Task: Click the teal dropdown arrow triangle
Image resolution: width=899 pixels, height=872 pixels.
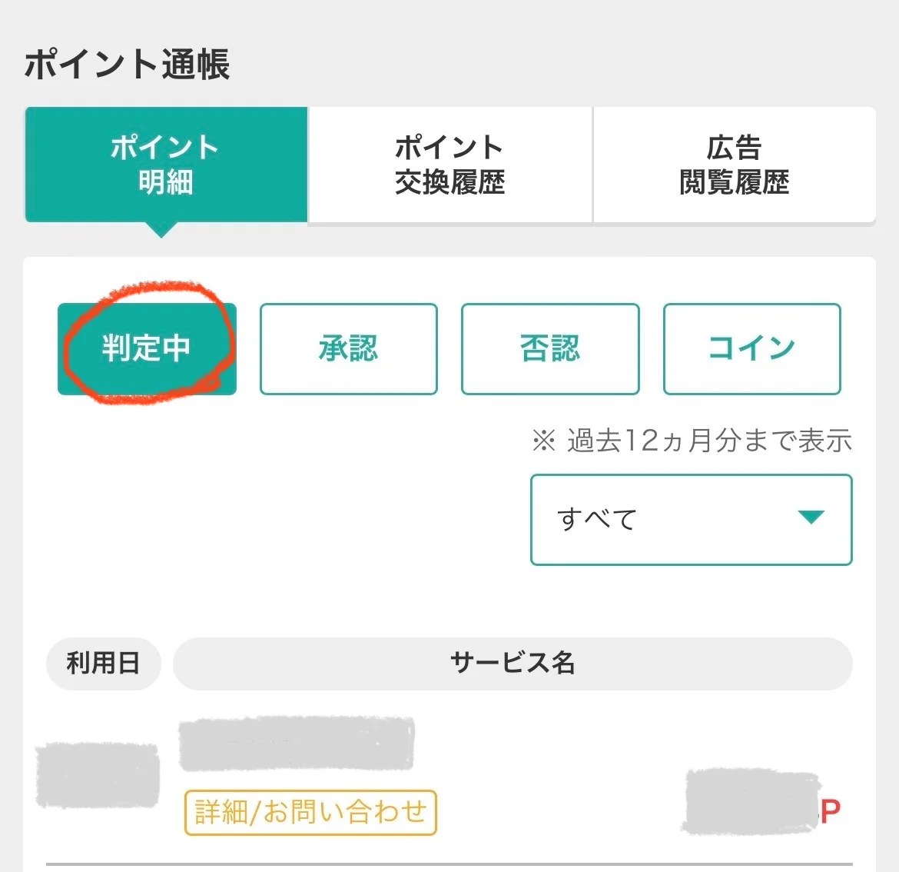Action: tap(811, 518)
